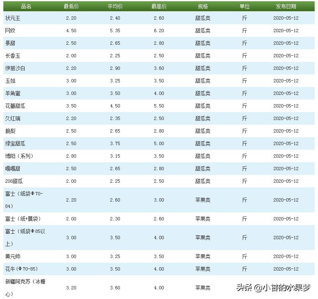318x299 pixels.
Task: Click the 绿宝甜瓜 product name
Action: [15, 144]
